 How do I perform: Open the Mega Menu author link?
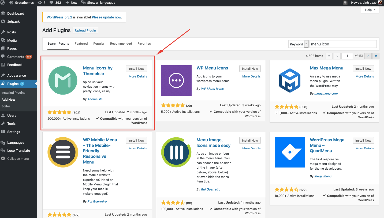pyautogui.click(x=323, y=176)
